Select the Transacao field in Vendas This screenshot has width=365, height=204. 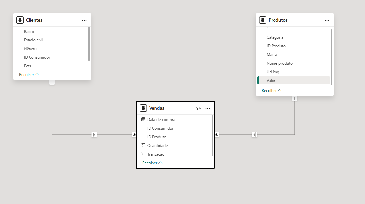tap(156, 154)
